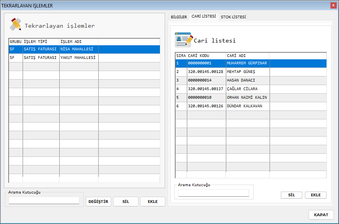Click the Tekrarlayan işlemler notebook pencil icon

click(x=15, y=25)
